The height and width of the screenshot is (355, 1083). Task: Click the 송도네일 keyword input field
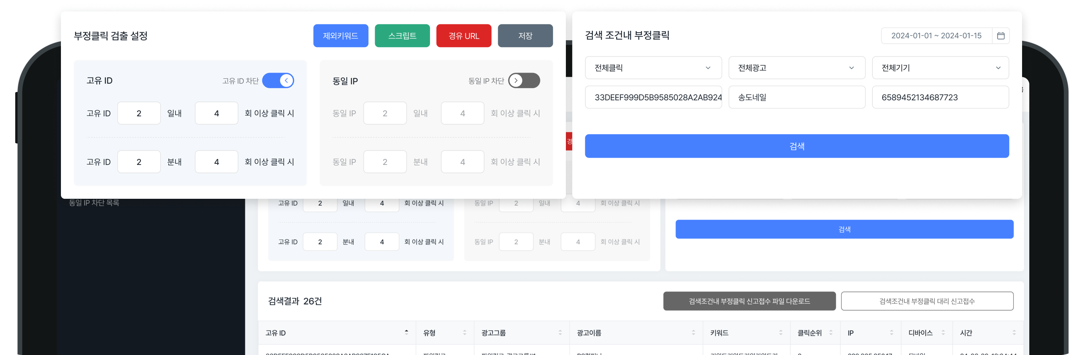coord(797,97)
